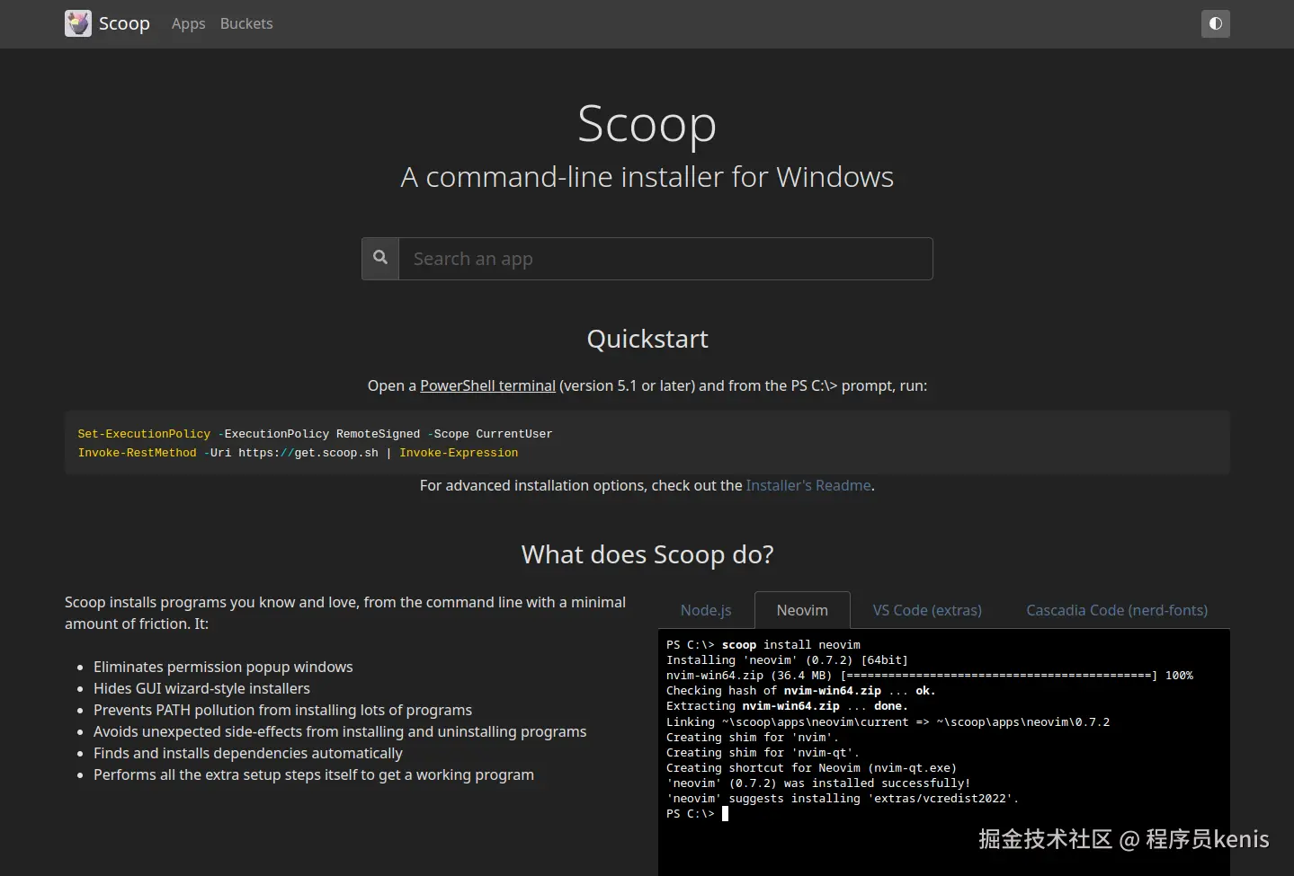Image resolution: width=1294 pixels, height=876 pixels.
Task: Click the Quickstart heading
Action: pos(647,339)
